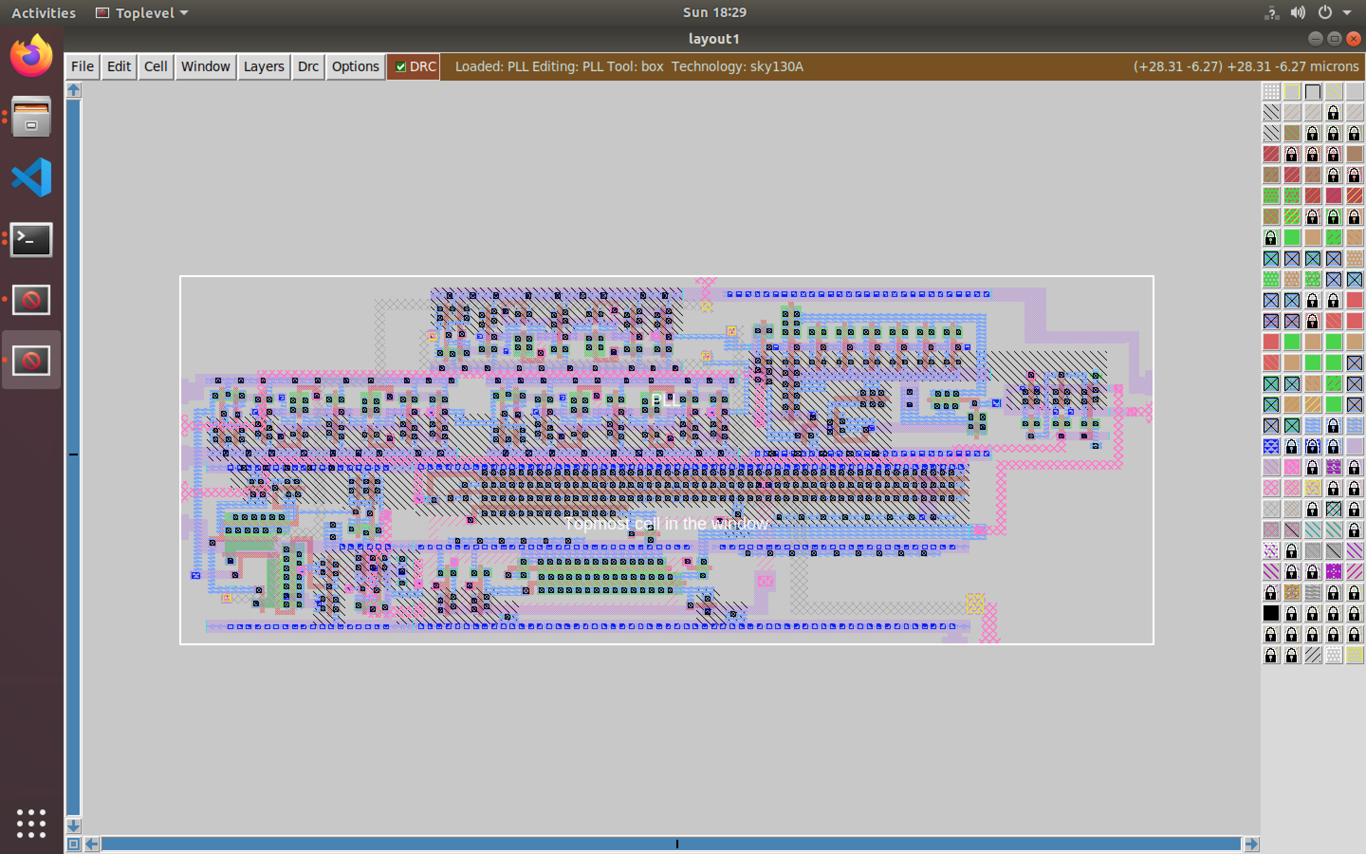Click the white dotted grid icon at palette top
Image resolution: width=1366 pixels, height=854 pixels.
click(1271, 92)
